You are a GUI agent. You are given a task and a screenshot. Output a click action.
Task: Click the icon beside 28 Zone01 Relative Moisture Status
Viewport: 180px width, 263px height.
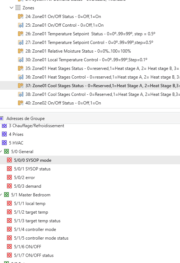20,51
